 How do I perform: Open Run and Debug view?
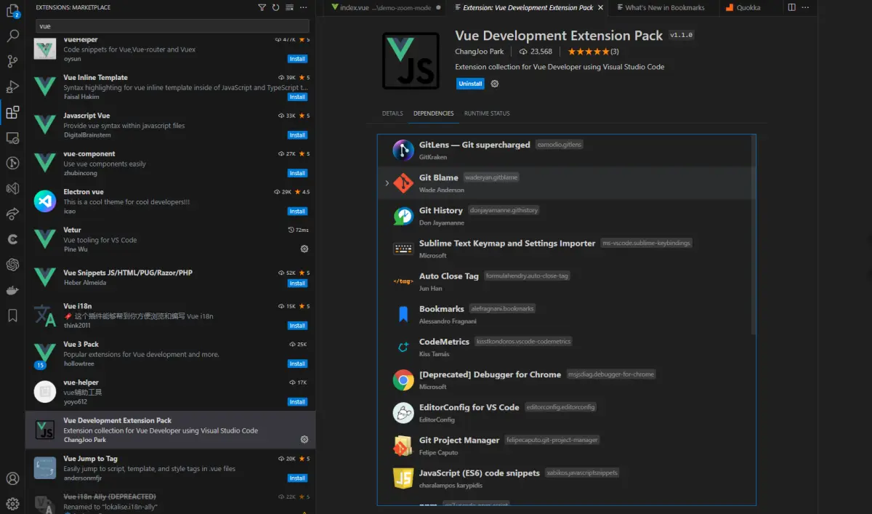12,87
